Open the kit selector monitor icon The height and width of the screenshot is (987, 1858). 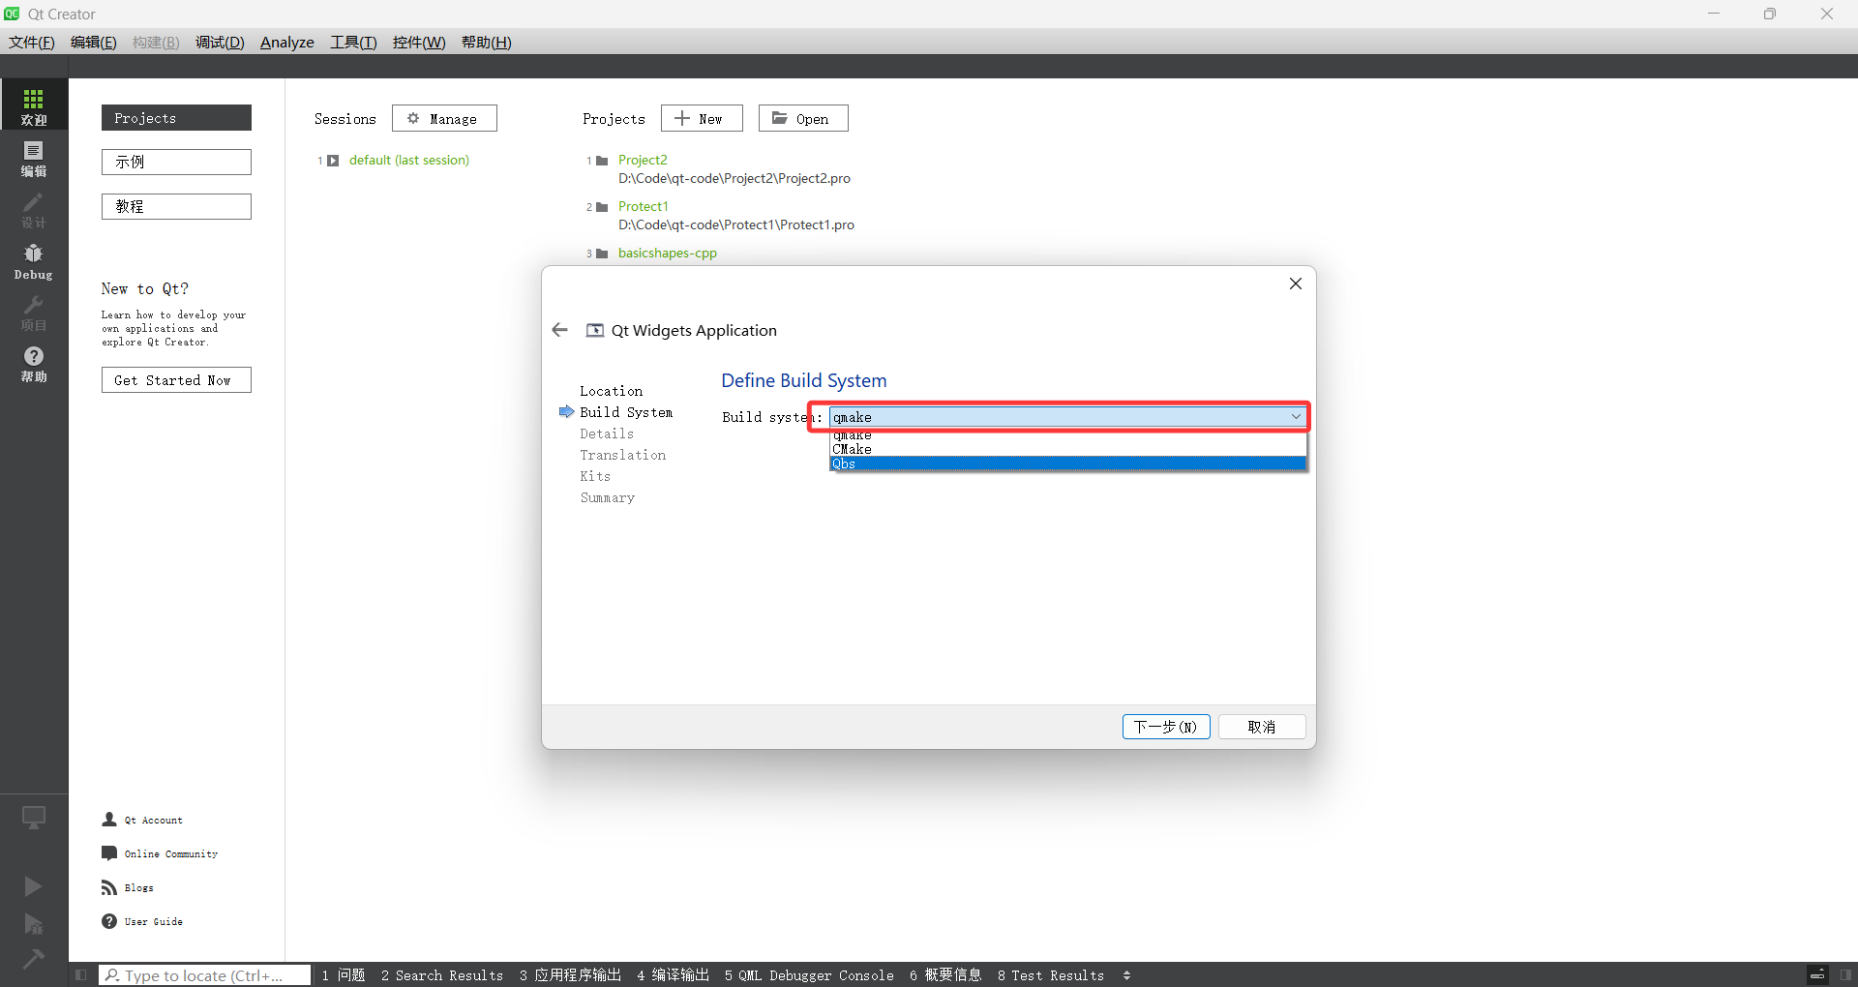(34, 818)
